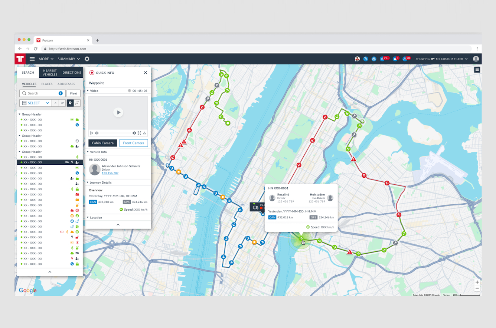Open the user profile avatar in the top bar
The width and height of the screenshot is (496, 328).
point(476,59)
